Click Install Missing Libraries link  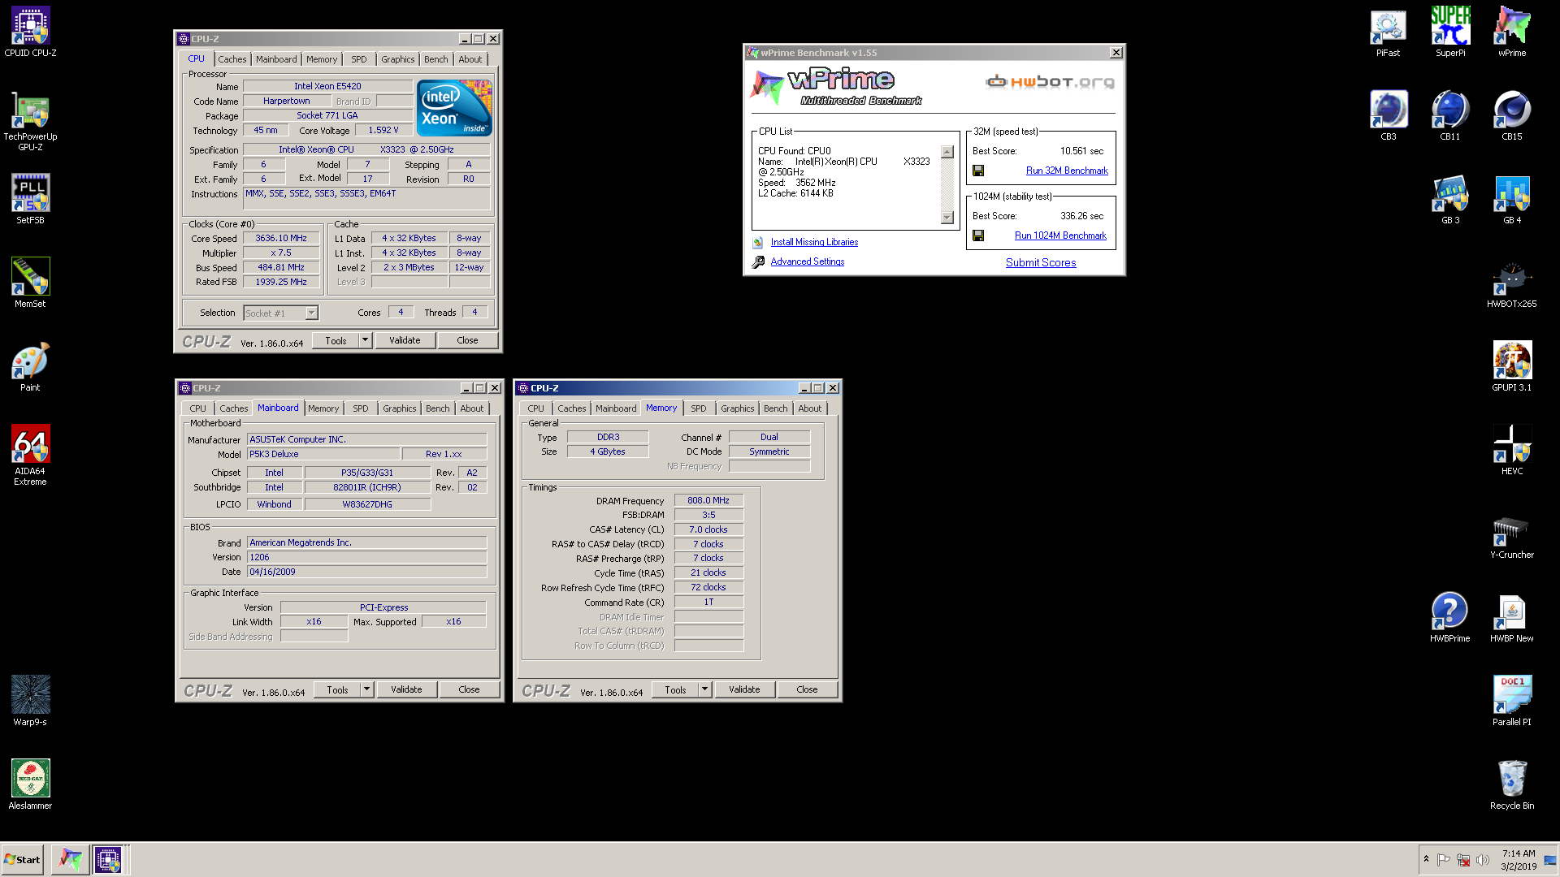(x=814, y=242)
